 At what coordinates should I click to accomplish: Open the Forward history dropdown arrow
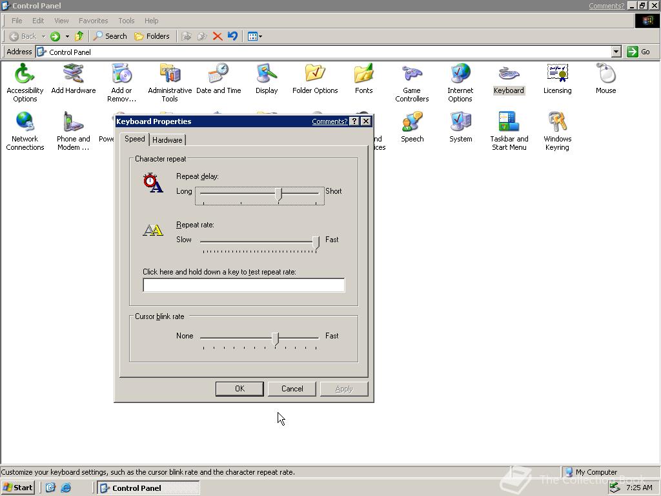tap(67, 36)
